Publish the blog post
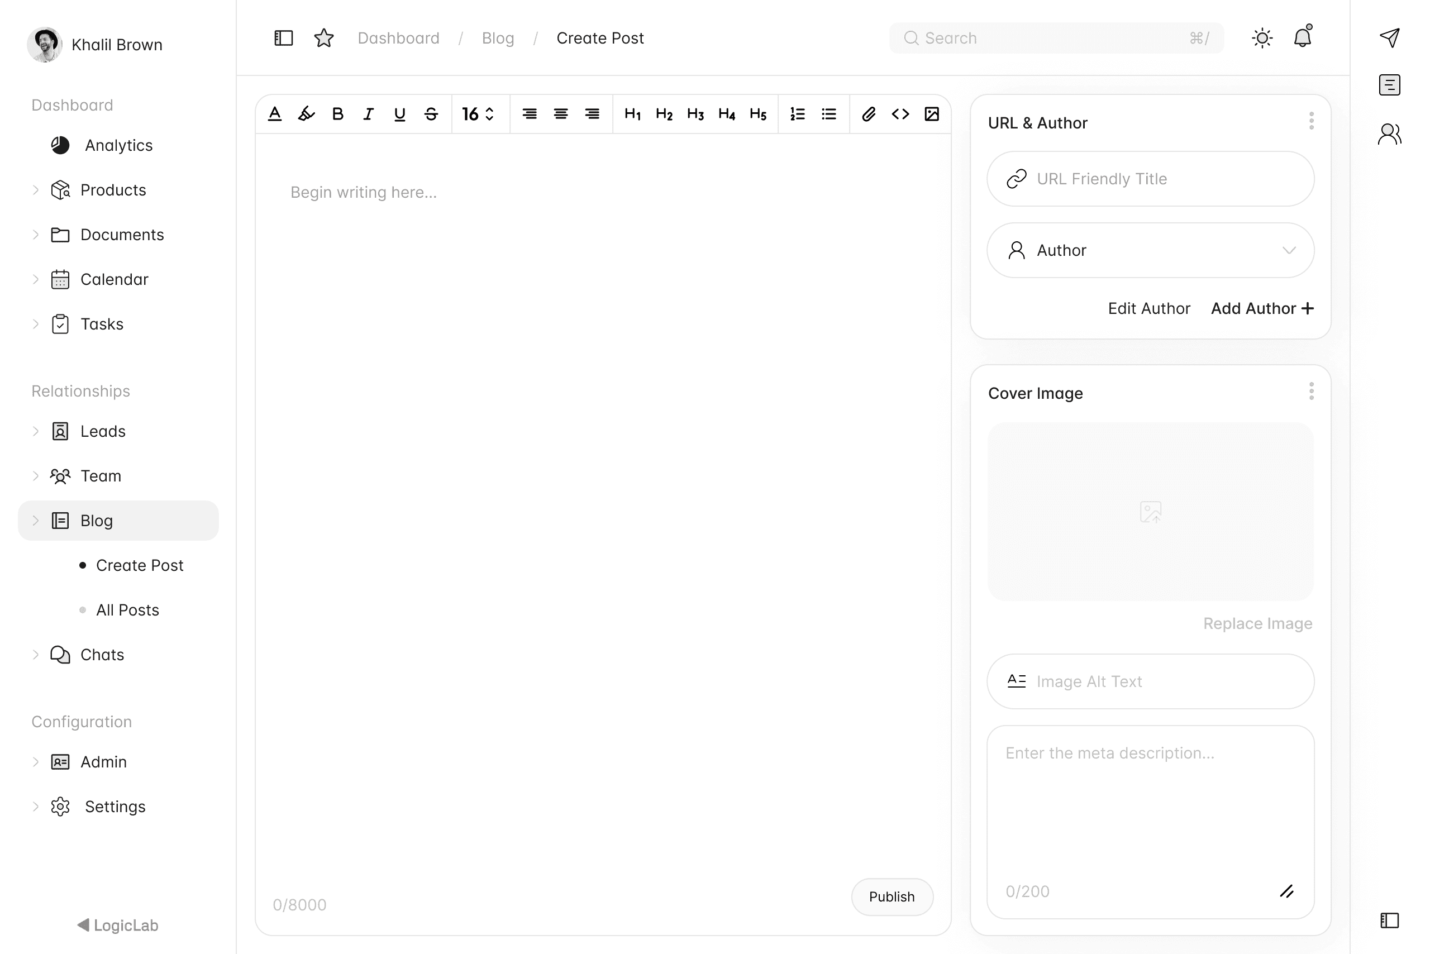The image size is (1430, 954). click(x=892, y=897)
